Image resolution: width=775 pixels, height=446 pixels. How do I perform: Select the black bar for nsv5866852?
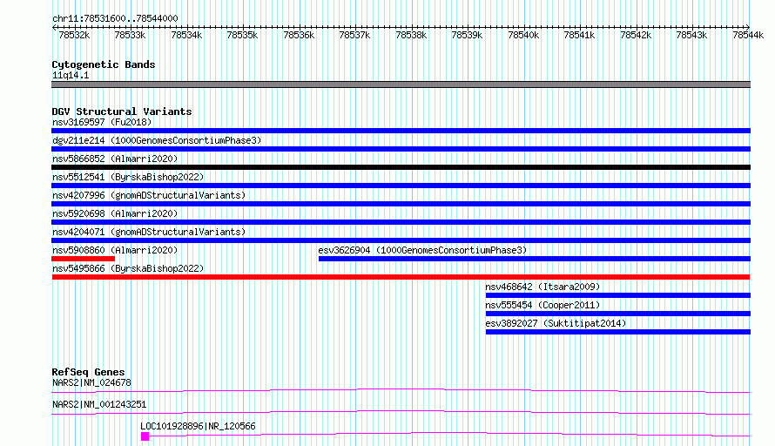coord(401,167)
